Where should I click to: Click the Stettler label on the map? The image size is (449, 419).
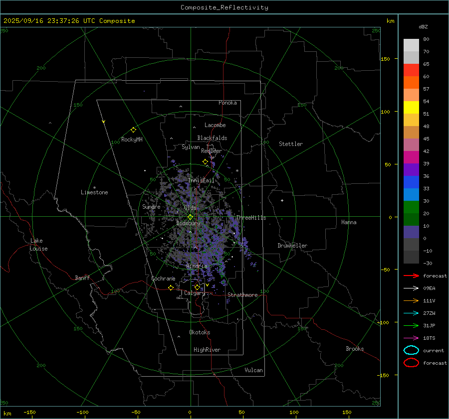pos(290,144)
